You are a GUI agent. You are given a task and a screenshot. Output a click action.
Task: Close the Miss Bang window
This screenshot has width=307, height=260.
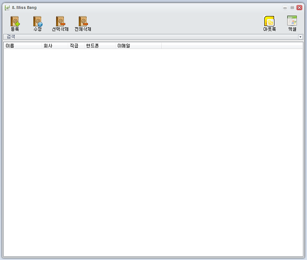[x=299, y=8]
